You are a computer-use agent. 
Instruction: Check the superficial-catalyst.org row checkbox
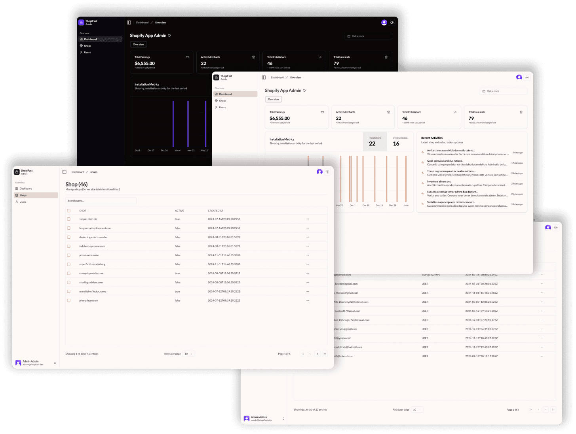click(x=69, y=264)
